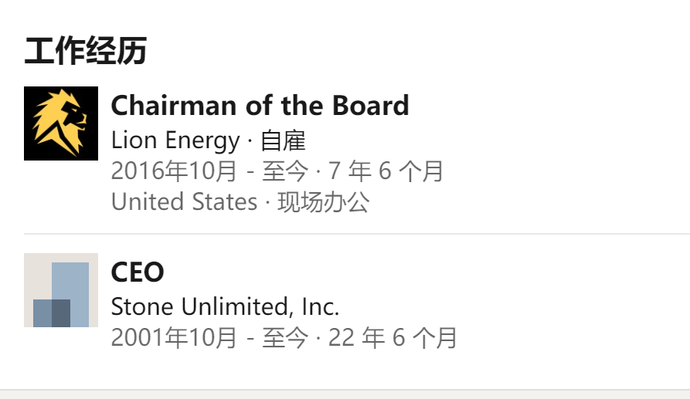Click the 2016年10月 start date
The width and height of the screenshot is (690, 399).
tap(174, 171)
